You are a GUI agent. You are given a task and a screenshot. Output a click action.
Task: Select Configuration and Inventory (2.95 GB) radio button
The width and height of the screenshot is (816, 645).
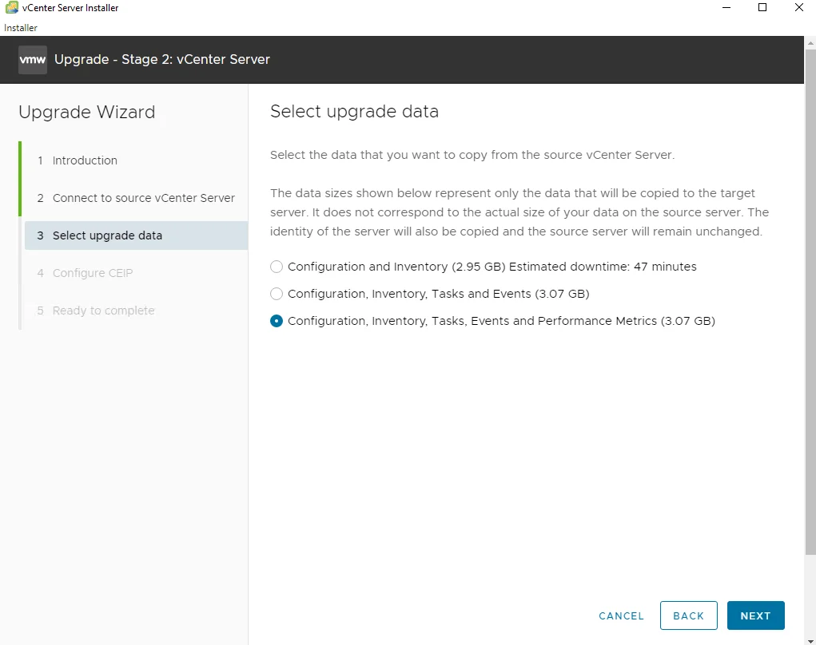(x=277, y=267)
